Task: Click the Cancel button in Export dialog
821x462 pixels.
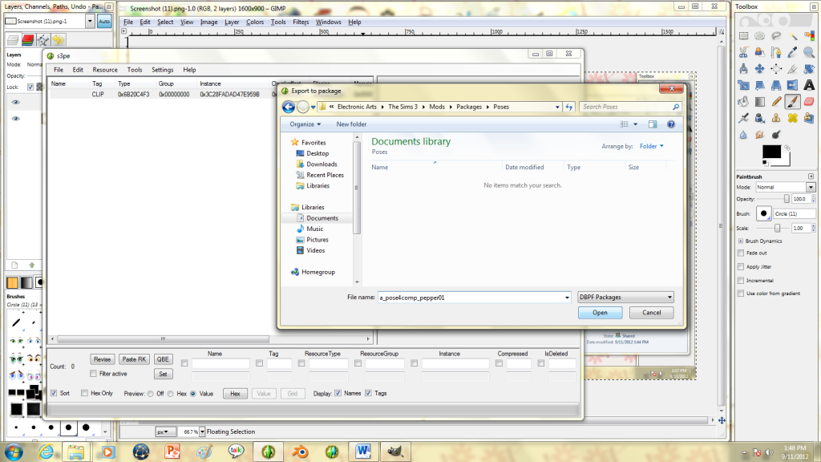Action: pyautogui.click(x=651, y=313)
